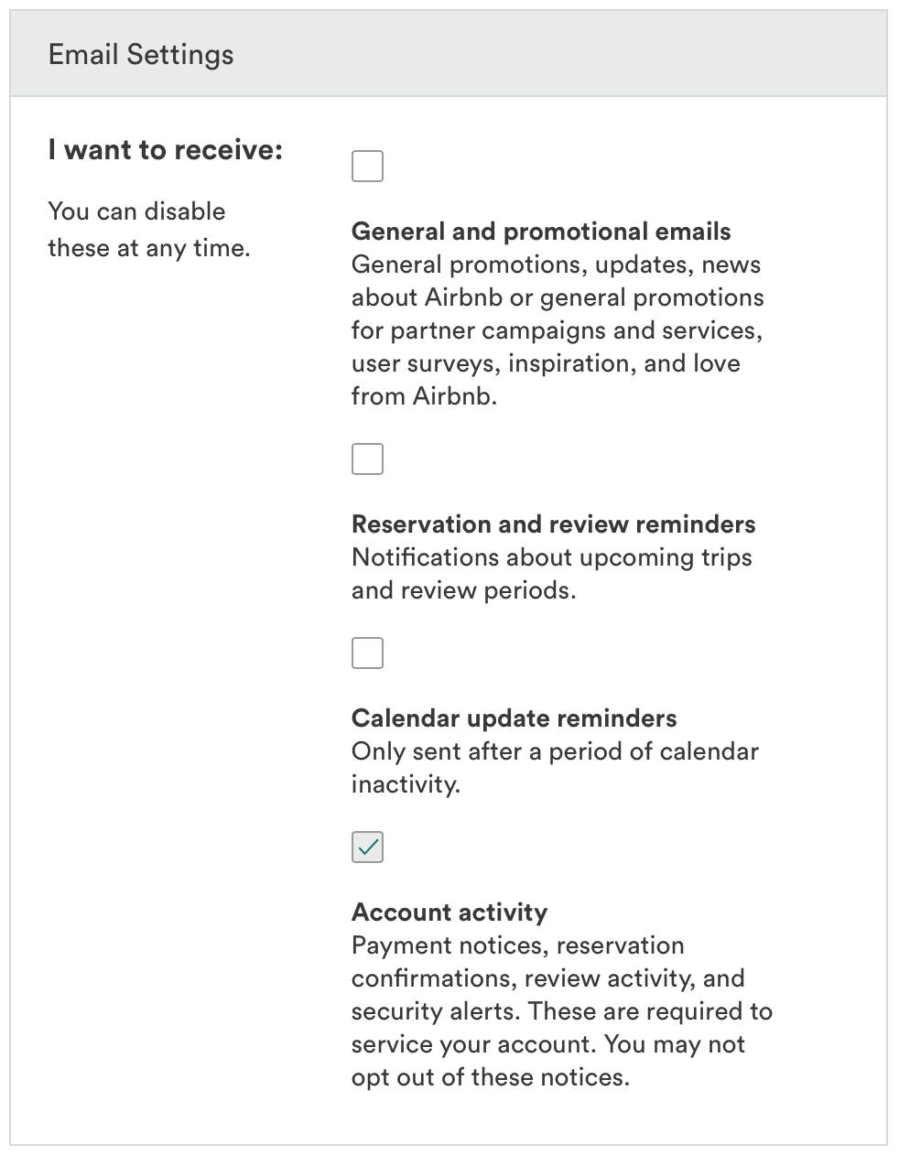Click 'You can disable these at any time' text
Viewport: 899px width, 1166px height.
(148, 230)
